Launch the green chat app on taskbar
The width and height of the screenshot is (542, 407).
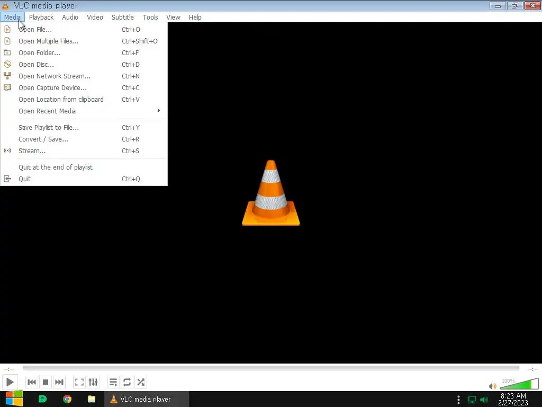coord(42,399)
